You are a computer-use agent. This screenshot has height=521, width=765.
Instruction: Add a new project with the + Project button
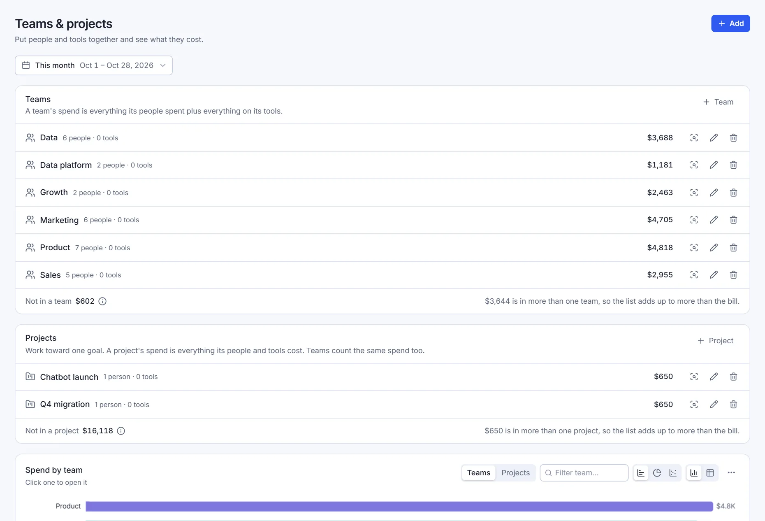(716, 341)
